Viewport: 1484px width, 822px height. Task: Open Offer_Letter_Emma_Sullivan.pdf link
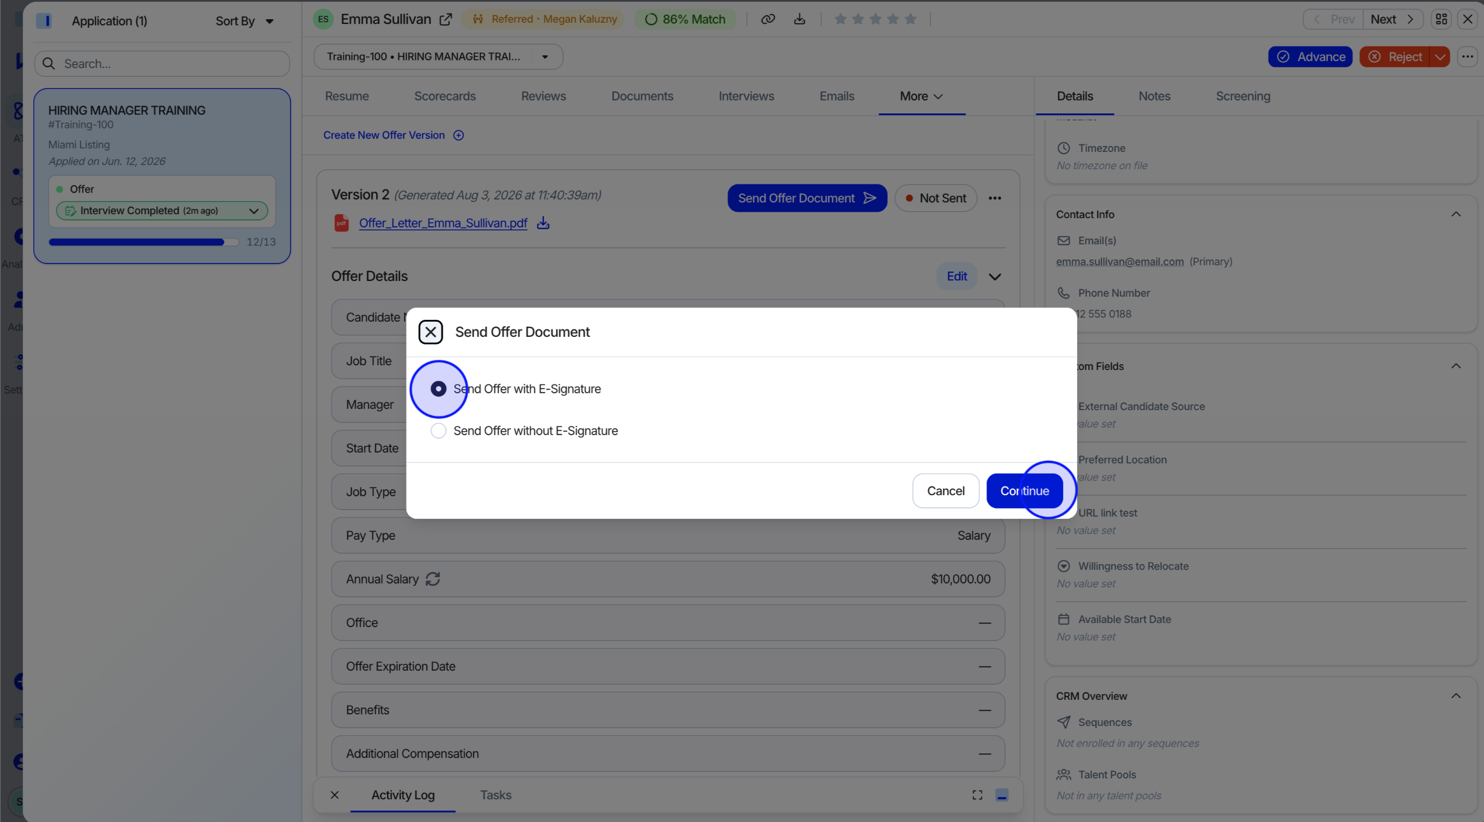tap(443, 223)
